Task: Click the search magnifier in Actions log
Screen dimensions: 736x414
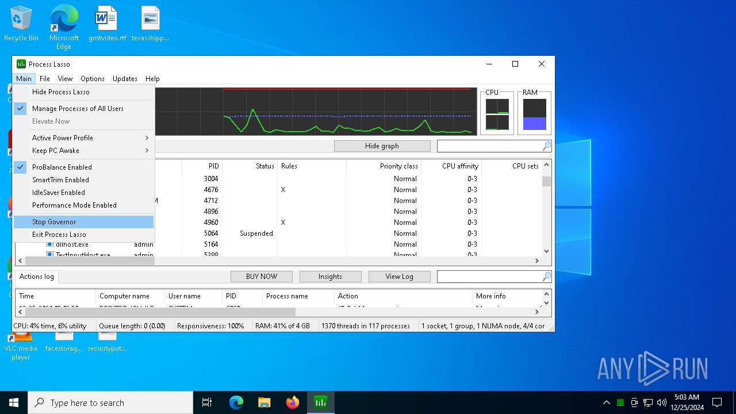Action: coord(546,277)
